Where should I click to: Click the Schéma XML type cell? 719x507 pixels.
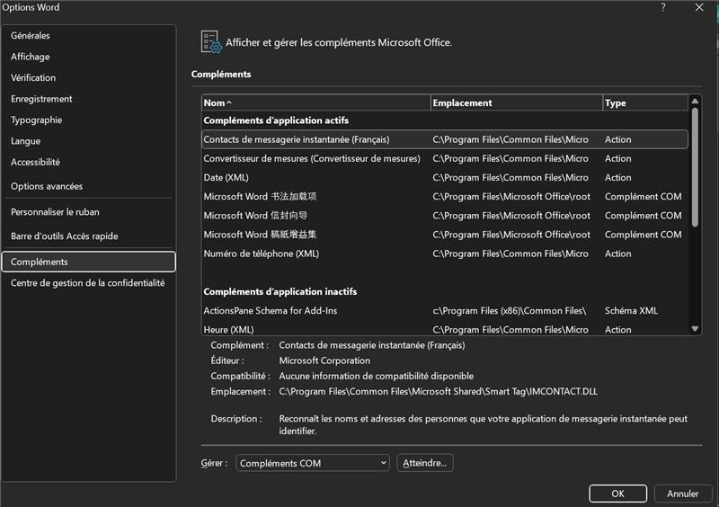pos(631,311)
